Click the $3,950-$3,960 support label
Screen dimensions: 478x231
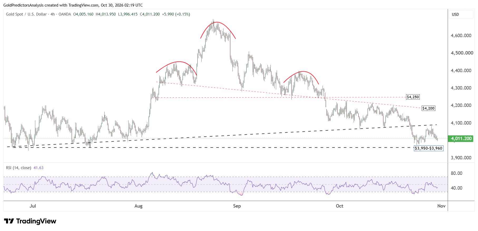coord(428,148)
